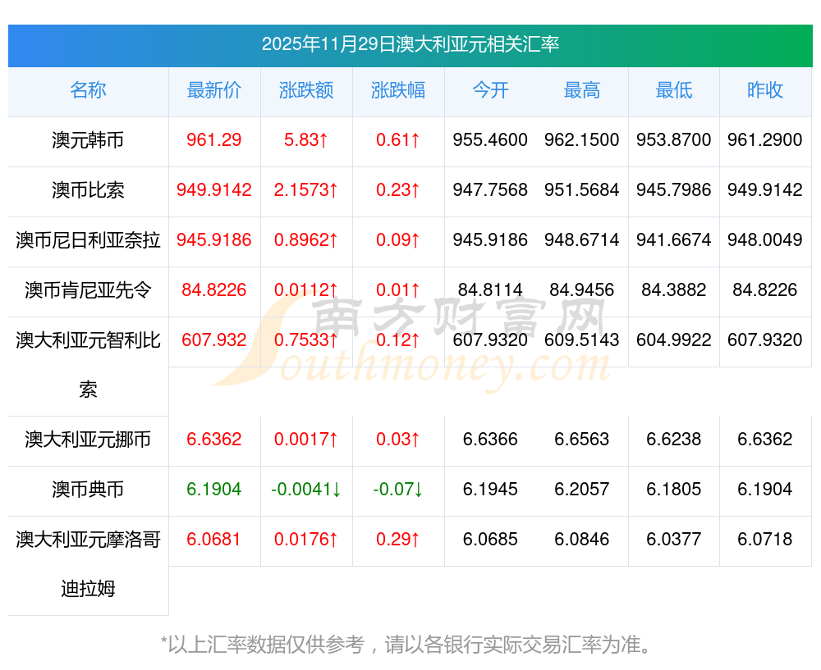821x670 pixels.
Task: Click the high value 6.0846
Action: [x=582, y=540]
